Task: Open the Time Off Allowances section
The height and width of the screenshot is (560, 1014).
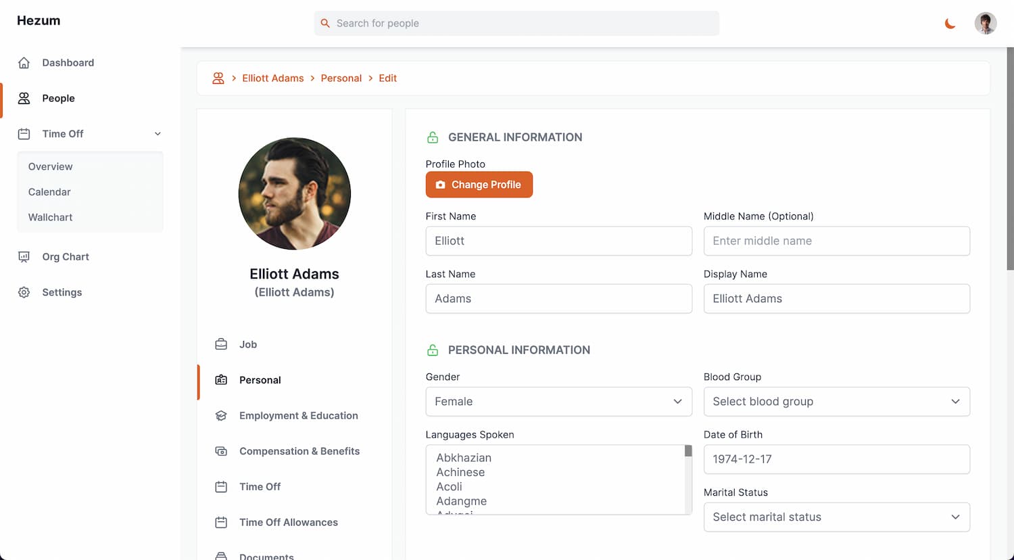Action: point(288,522)
